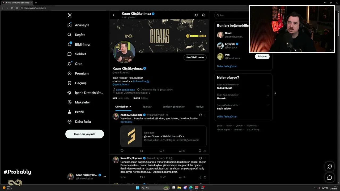This screenshot has width=340, height=191.
Task: Share the Yayındayız post
Action: coord(205,151)
